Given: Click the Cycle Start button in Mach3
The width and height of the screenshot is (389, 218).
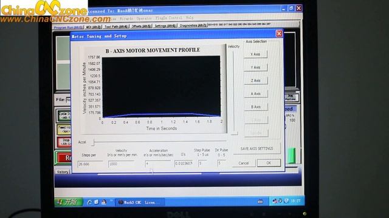Looking at the screenshot, I should click(64, 116).
